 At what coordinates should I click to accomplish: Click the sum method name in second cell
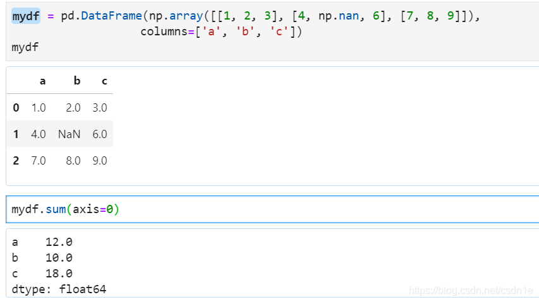point(56,209)
